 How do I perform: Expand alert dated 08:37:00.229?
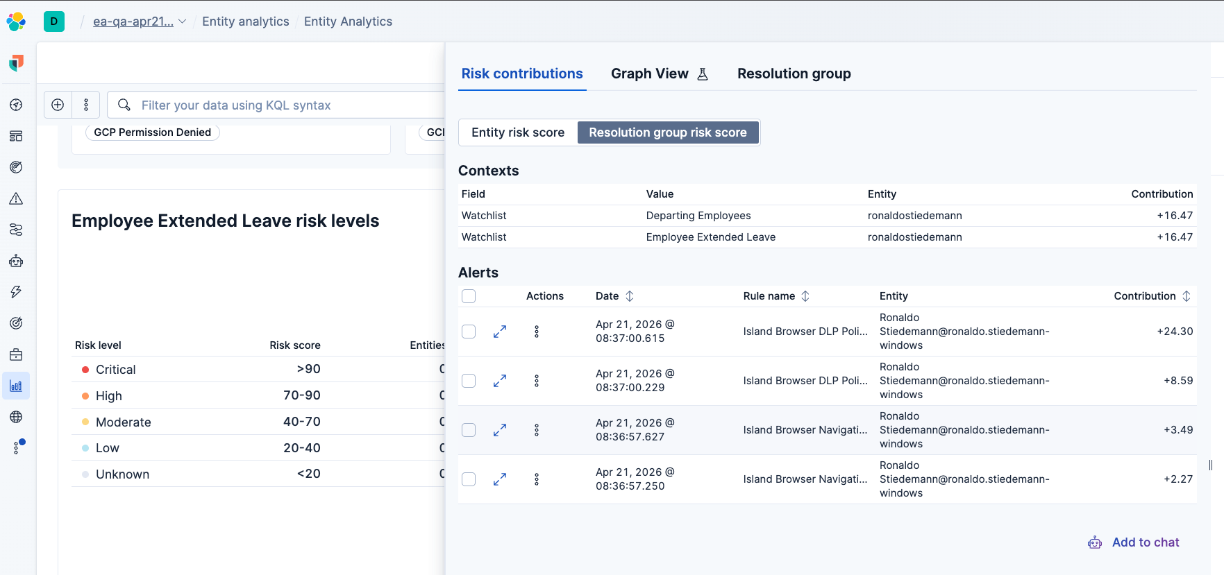click(x=500, y=381)
